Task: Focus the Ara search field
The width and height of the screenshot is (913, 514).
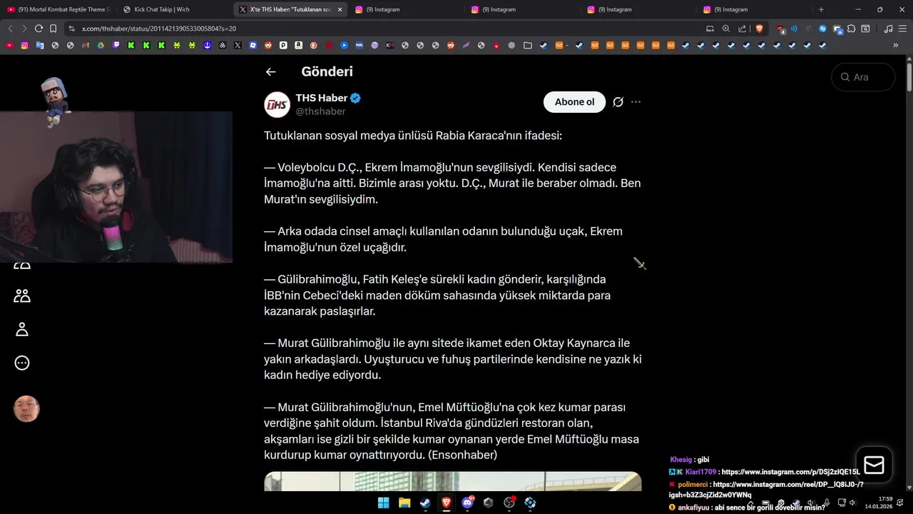Action: pyautogui.click(x=863, y=77)
